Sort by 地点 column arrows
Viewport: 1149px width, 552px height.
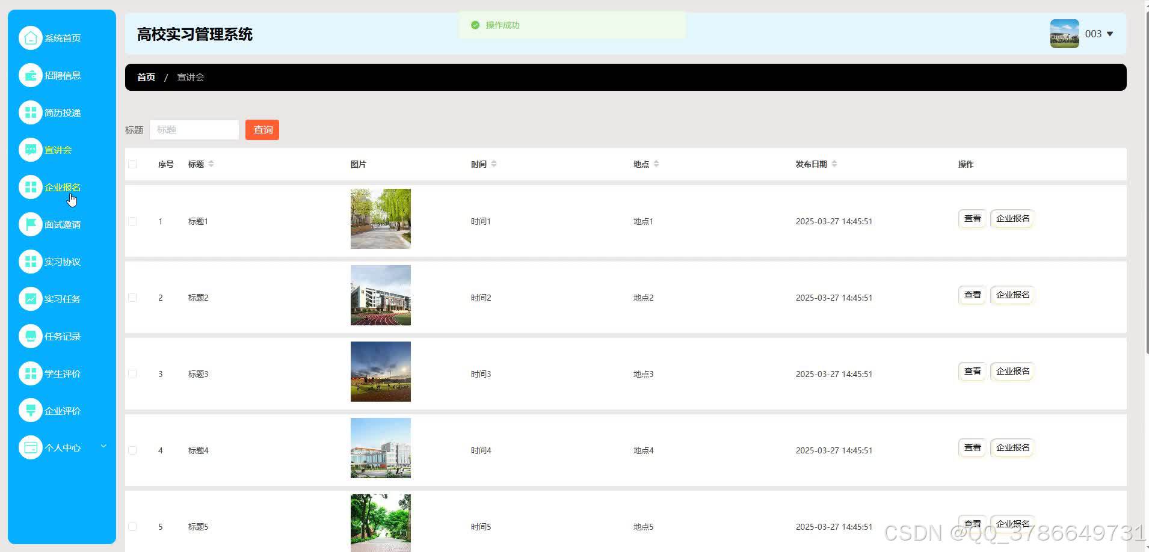656,164
